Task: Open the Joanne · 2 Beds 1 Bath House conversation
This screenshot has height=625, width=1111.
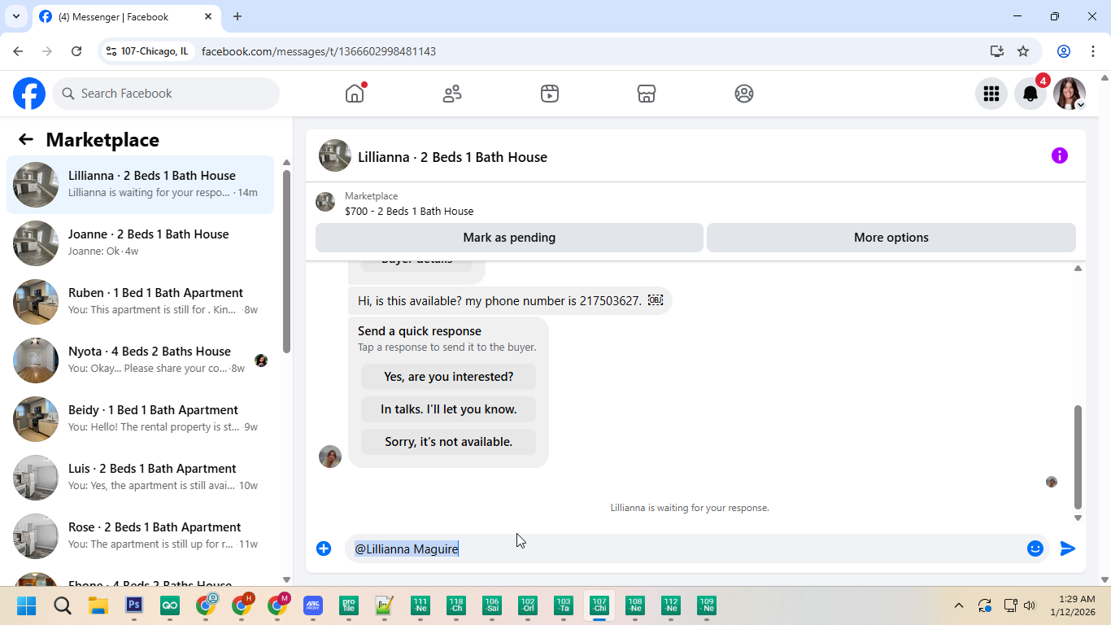Action: tap(141, 243)
